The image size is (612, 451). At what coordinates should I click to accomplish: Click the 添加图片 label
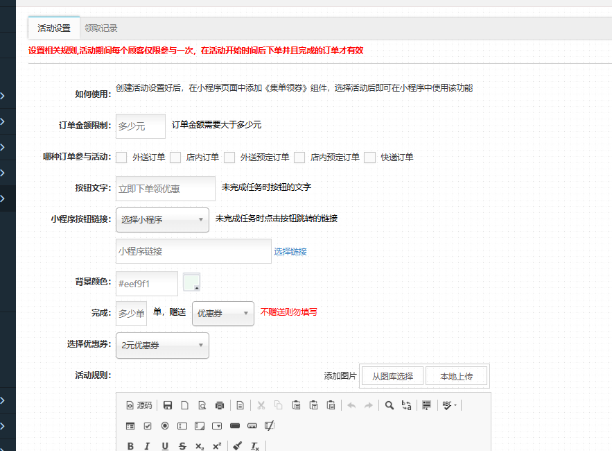point(340,376)
